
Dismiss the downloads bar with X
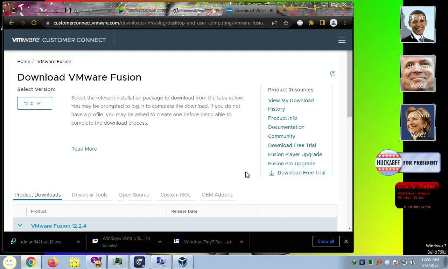click(x=346, y=241)
